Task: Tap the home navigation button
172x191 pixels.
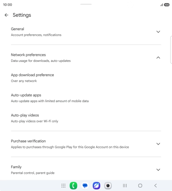Action: point(140,185)
